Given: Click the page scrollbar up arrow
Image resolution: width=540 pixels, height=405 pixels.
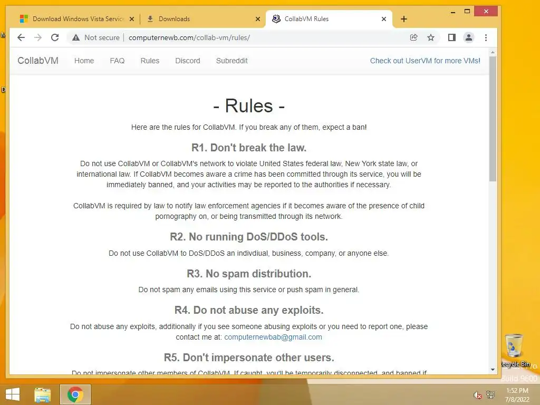Looking at the screenshot, I should click(x=493, y=52).
